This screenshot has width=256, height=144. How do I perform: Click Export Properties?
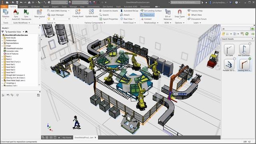[x=108, y=19]
